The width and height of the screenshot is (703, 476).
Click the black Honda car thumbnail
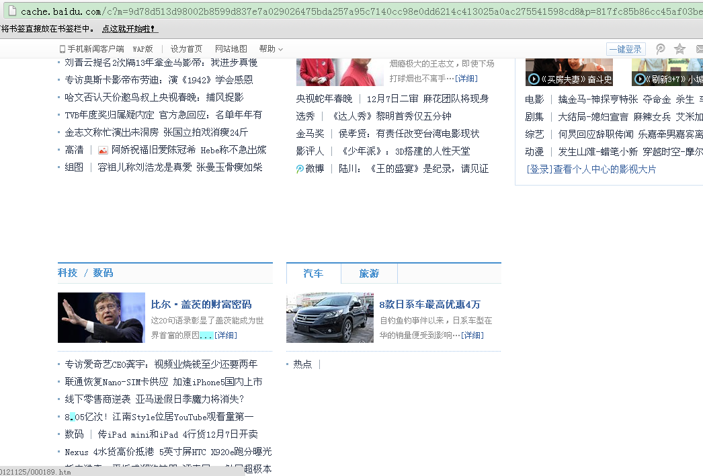[x=329, y=317]
